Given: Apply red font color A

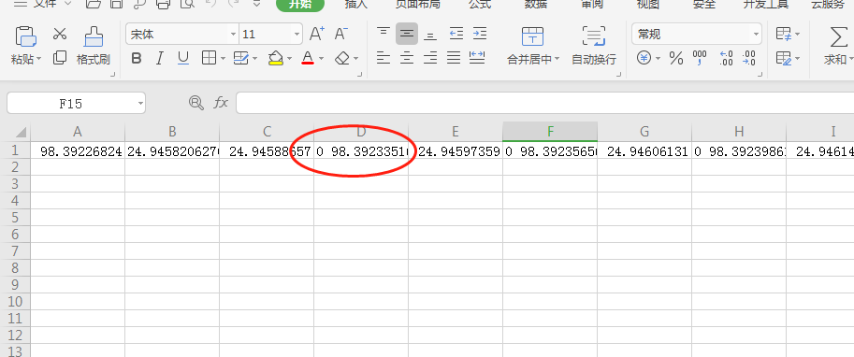Looking at the screenshot, I should click(x=308, y=58).
